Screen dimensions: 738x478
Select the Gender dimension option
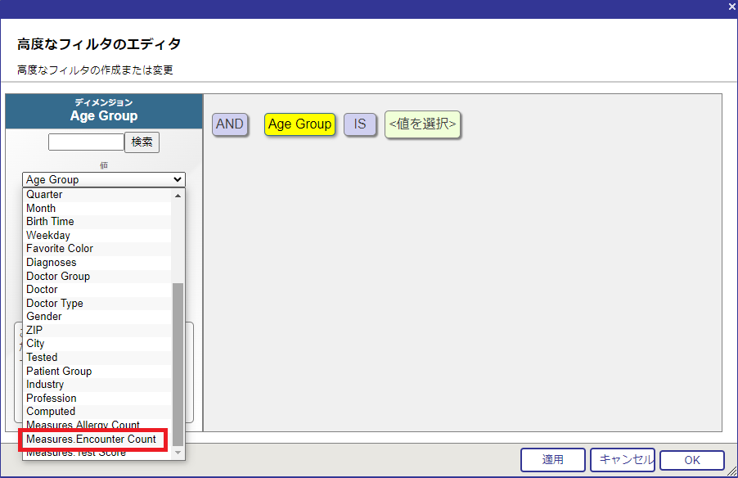coord(44,317)
